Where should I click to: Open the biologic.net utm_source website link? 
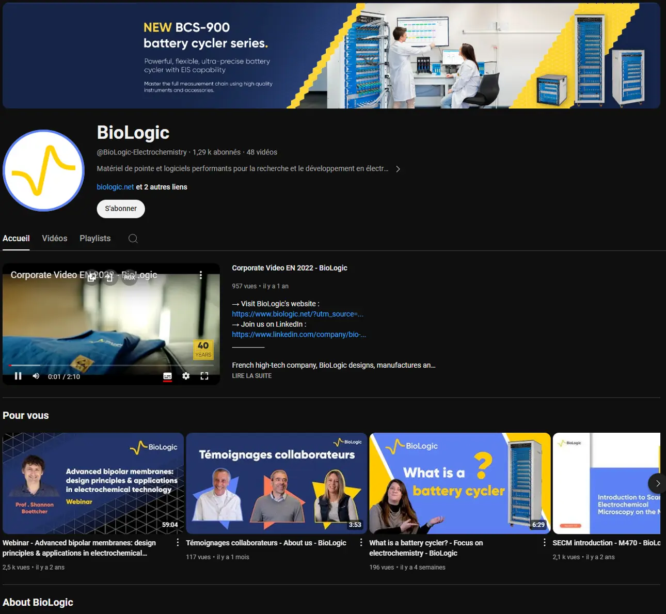(298, 314)
